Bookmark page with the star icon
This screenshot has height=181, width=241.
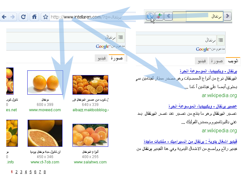tap(45, 17)
